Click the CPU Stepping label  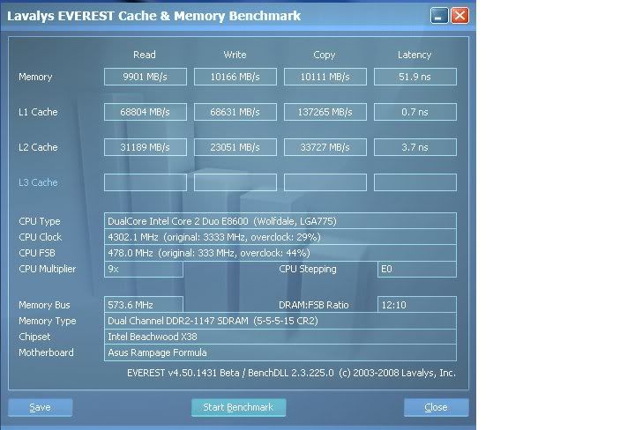click(x=308, y=269)
